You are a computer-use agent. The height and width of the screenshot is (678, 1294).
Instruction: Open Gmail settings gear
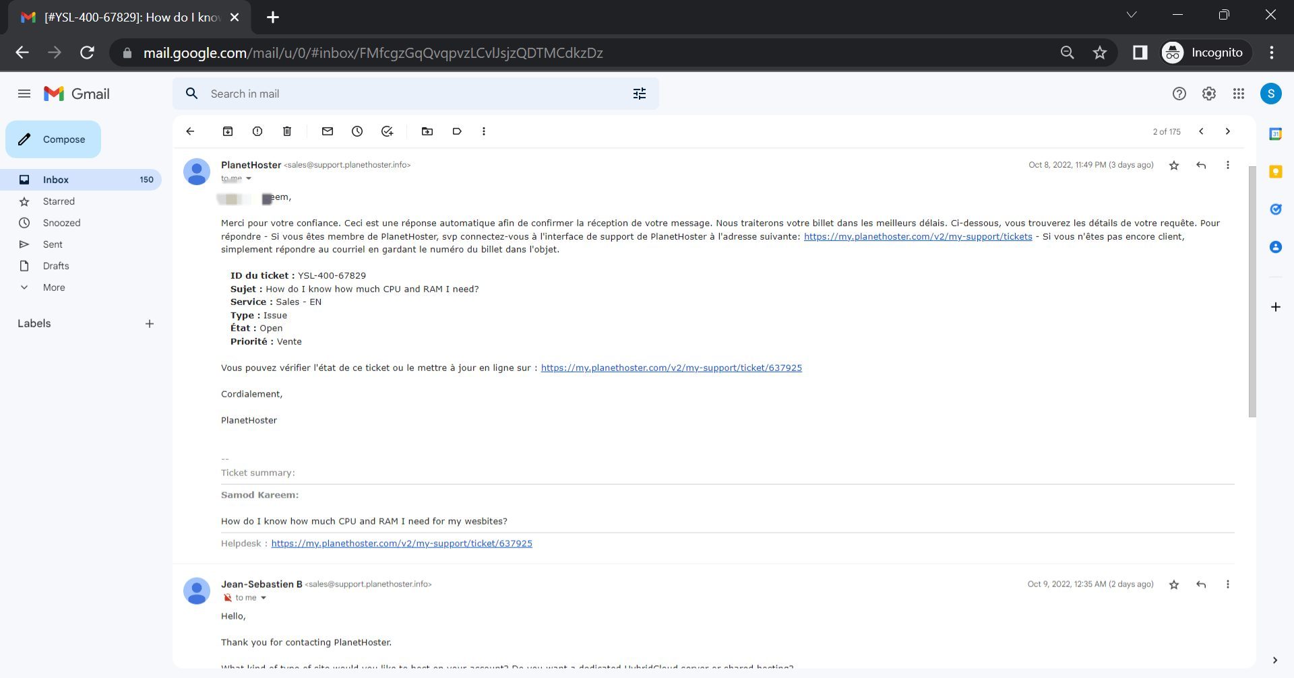pos(1209,94)
